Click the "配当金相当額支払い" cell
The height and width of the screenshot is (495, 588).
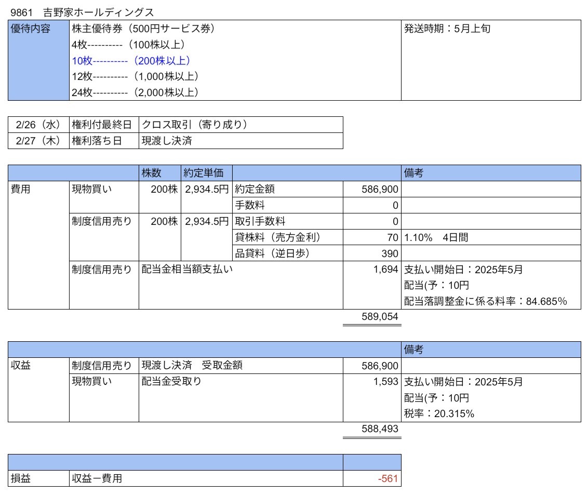coord(240,285)
